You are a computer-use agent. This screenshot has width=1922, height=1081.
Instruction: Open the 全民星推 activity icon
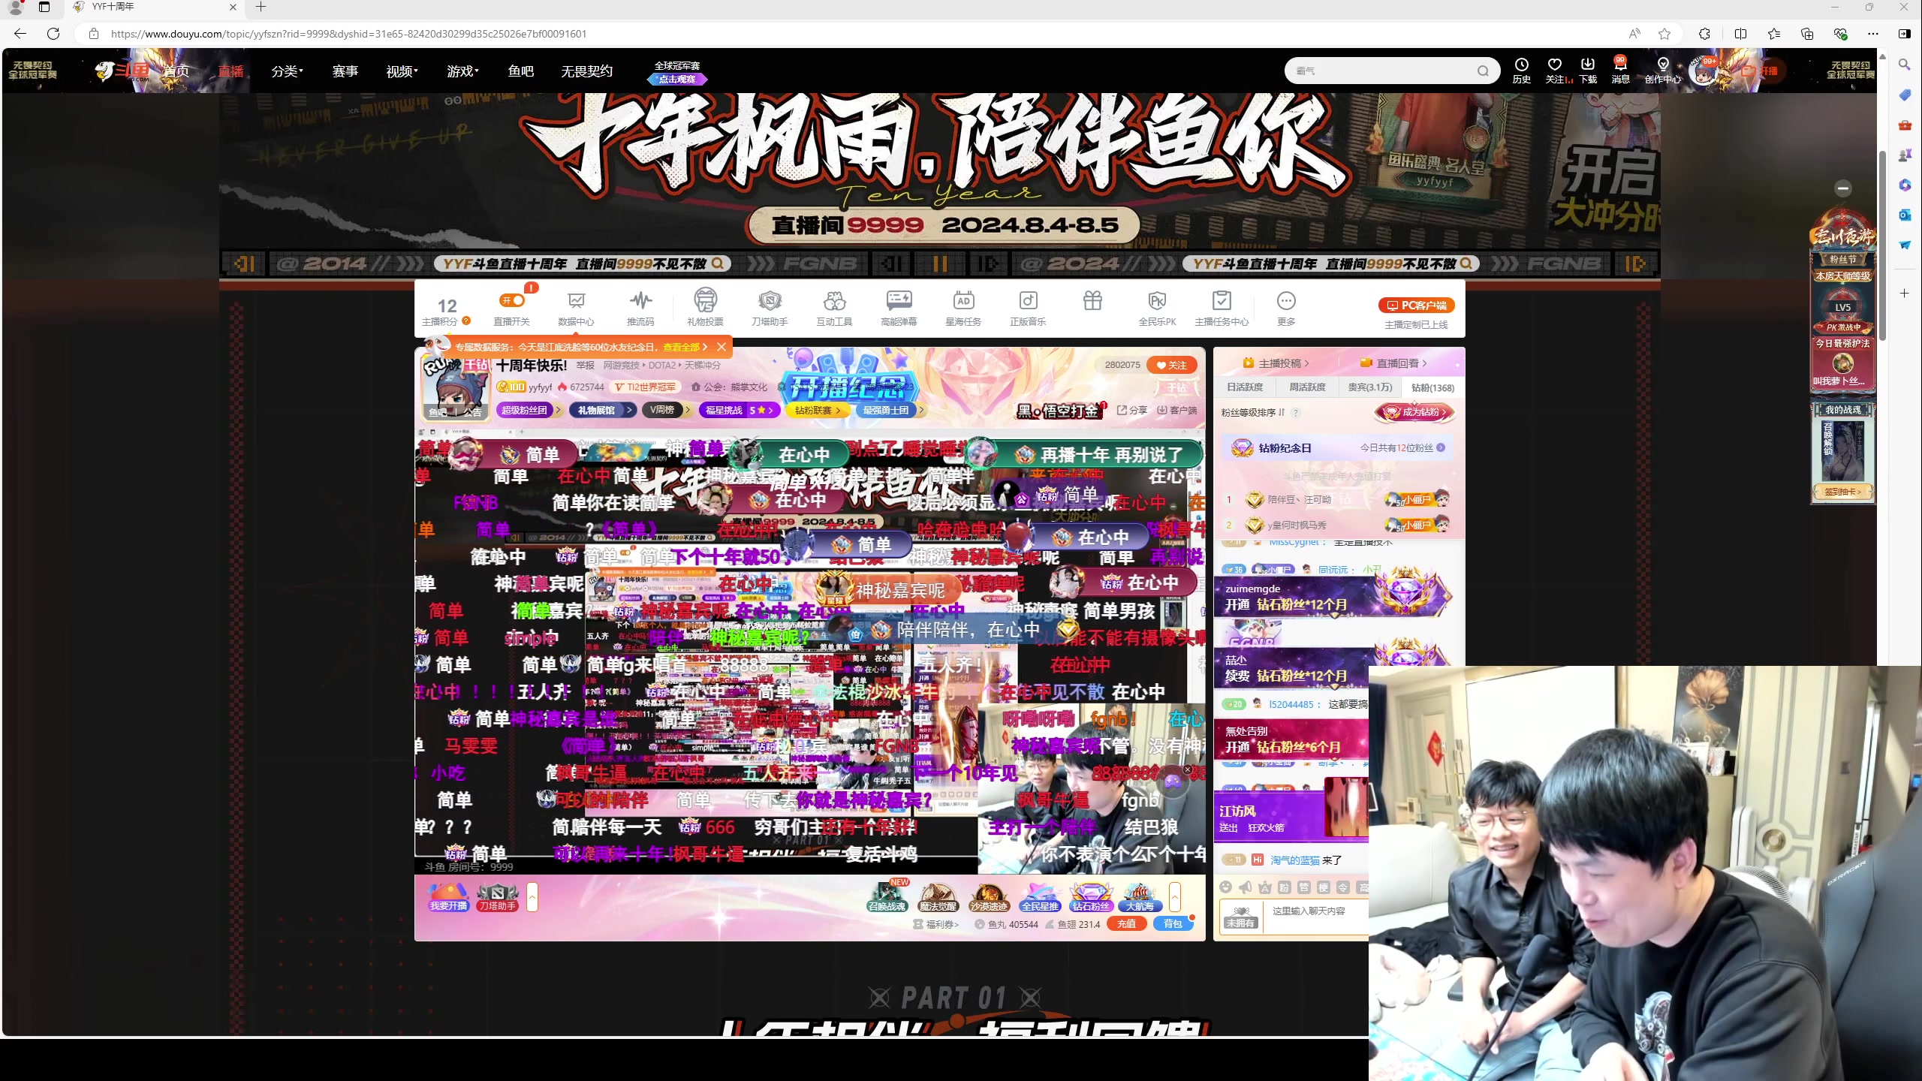click(x=1040, y=897)
